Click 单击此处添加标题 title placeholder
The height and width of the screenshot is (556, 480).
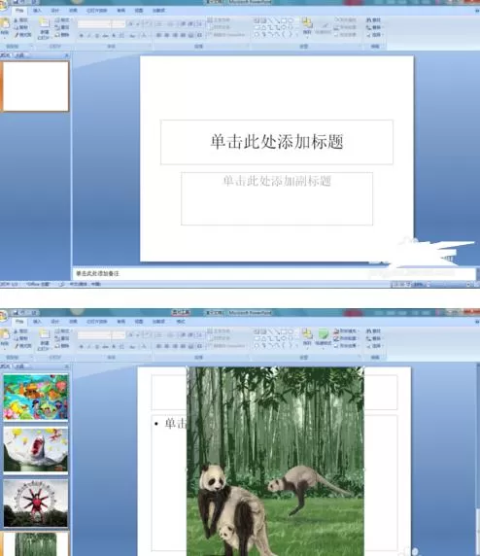[277, 142]
